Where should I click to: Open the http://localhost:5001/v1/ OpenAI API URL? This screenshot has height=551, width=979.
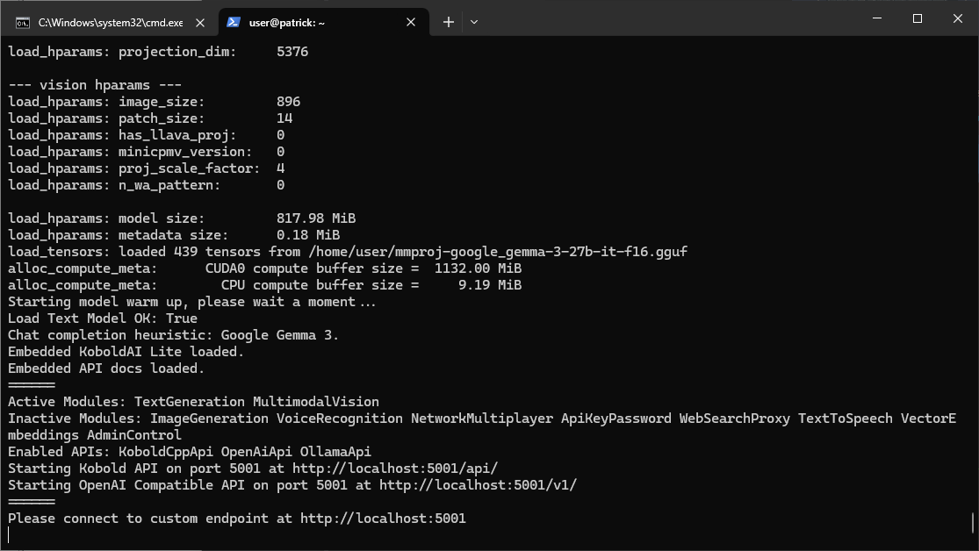478,485
